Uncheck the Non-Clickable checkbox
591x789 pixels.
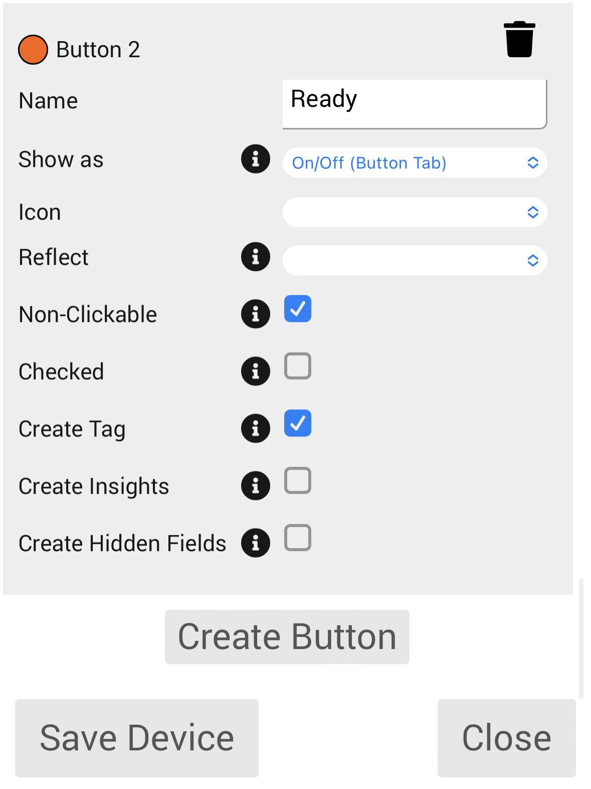tap(298, 308)
